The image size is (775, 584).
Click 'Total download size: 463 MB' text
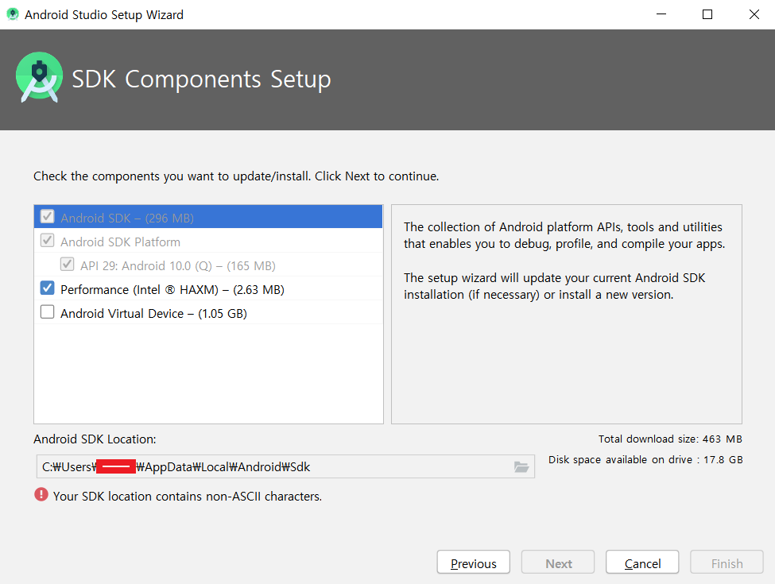click(670, 439)
